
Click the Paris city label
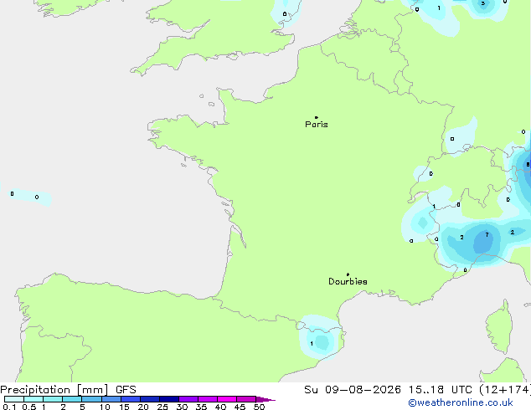(x=317, y=125)
